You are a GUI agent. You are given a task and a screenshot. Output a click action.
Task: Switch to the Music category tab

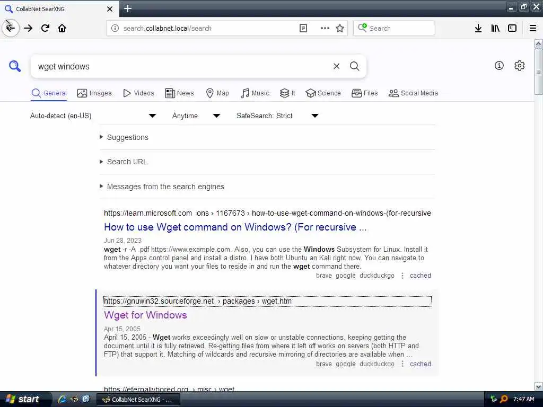click(x=255, y=93)
